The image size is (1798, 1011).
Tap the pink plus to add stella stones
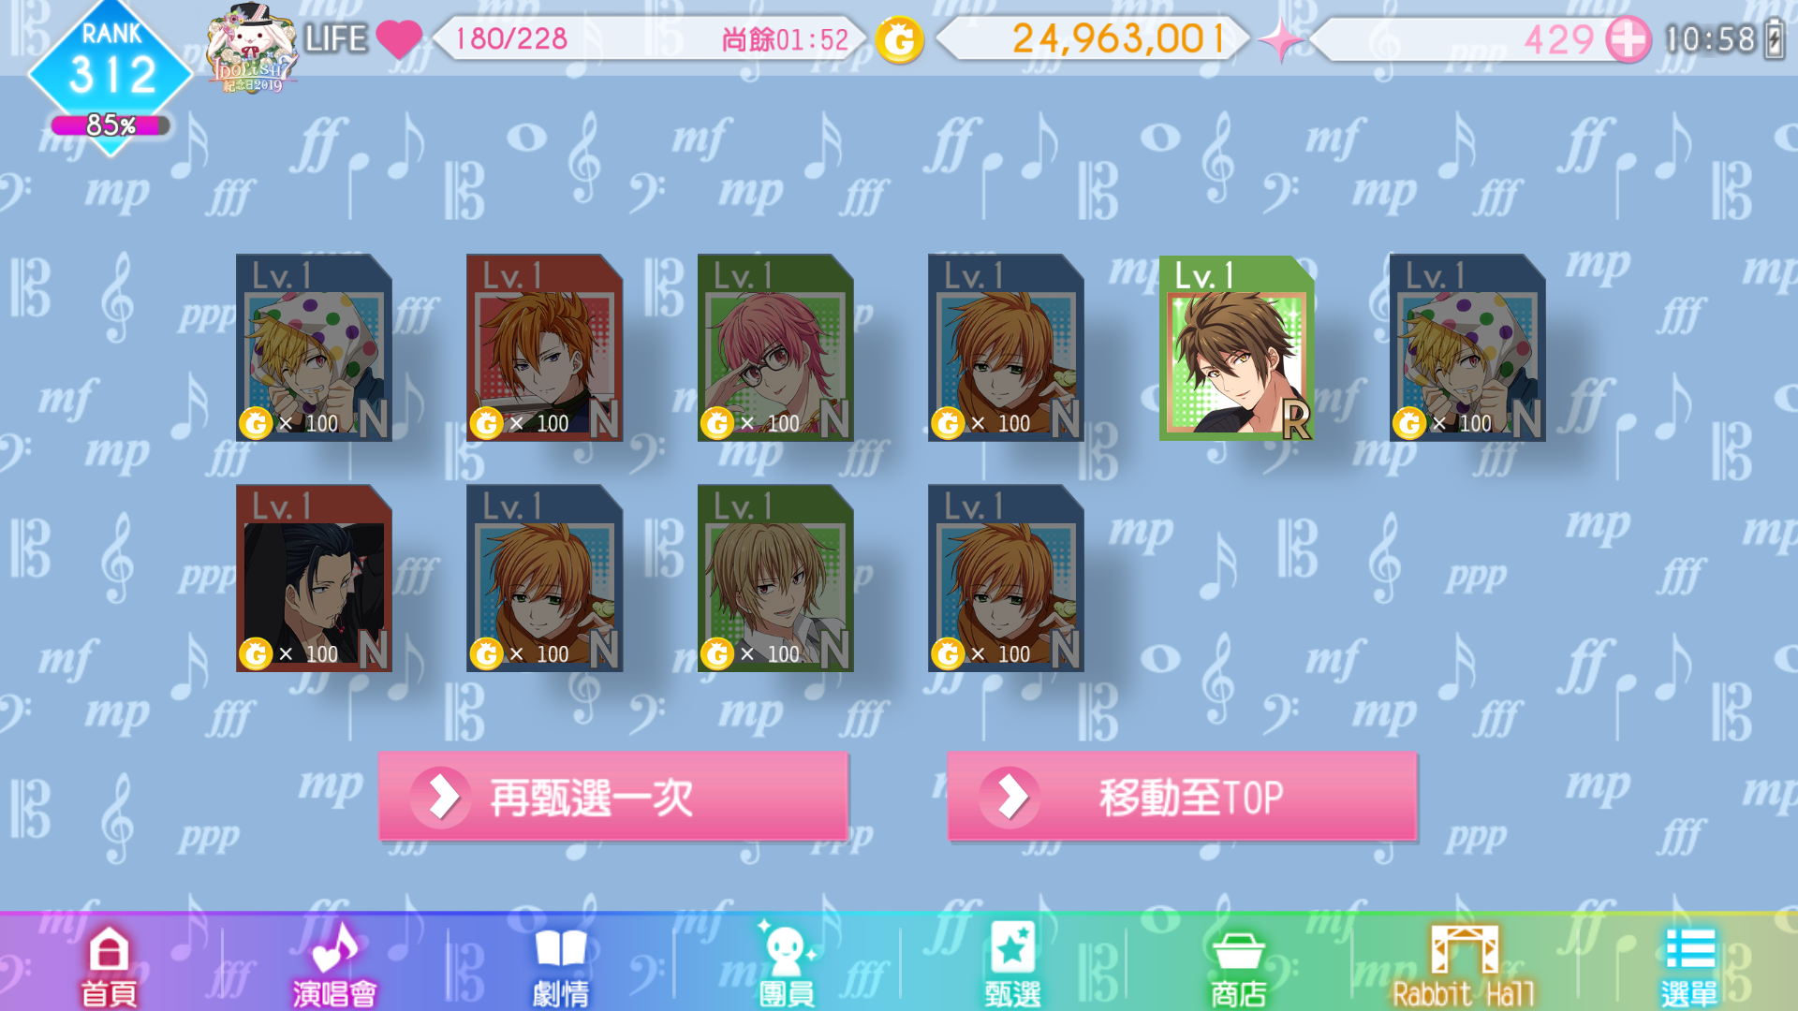point(1629,40)
